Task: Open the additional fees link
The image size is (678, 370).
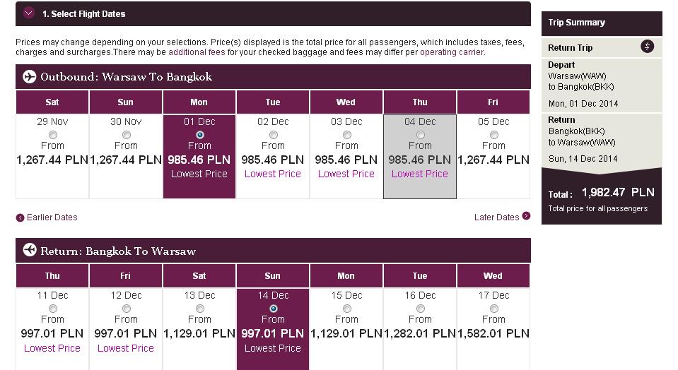Action: pyautogui.click(x=197, y=52)
